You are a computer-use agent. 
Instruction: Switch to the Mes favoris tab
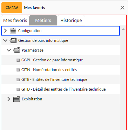[x=15, y=21]
